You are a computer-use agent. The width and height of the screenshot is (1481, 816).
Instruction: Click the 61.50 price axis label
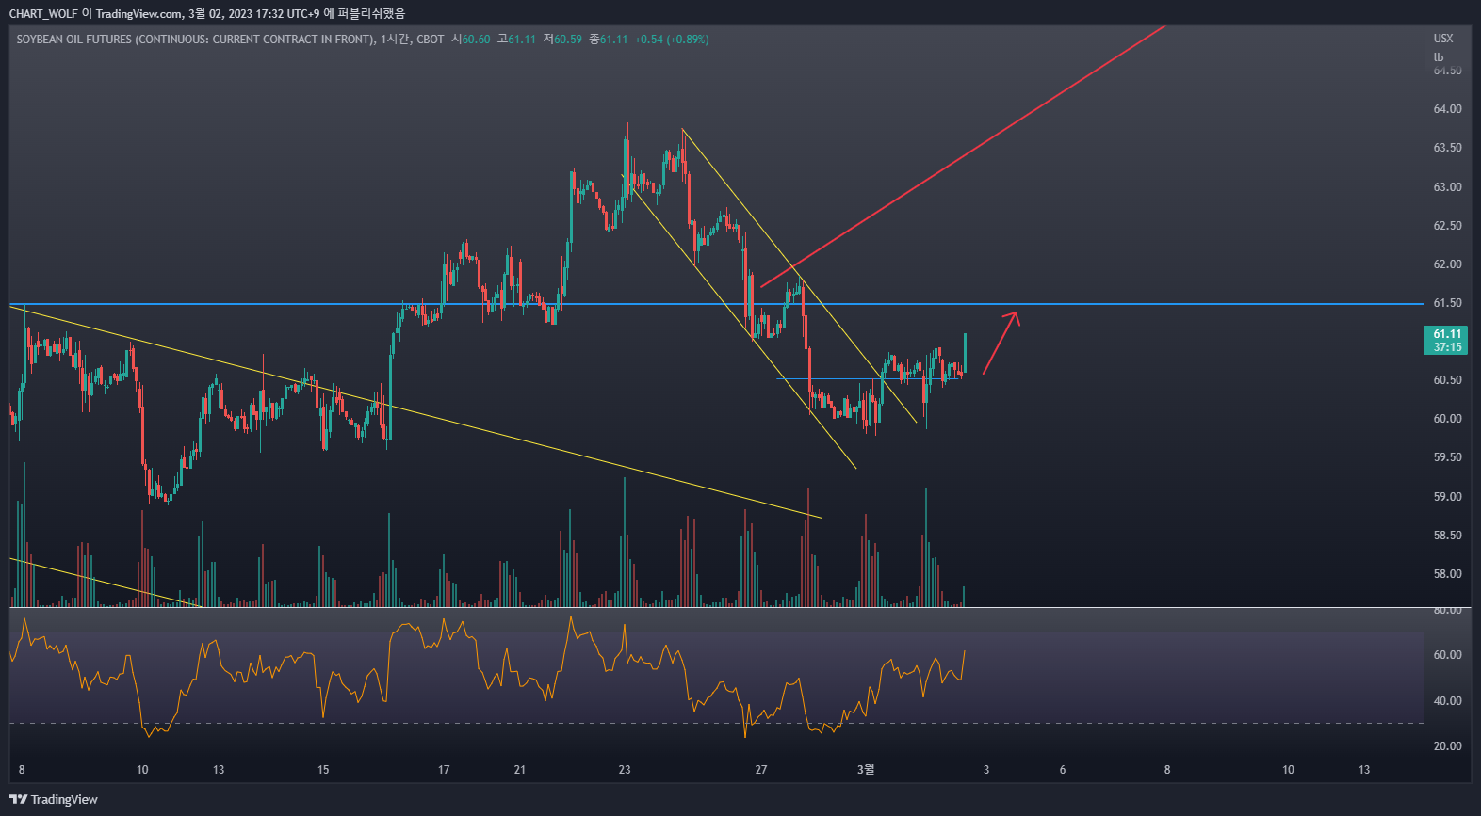[1447, 303]
